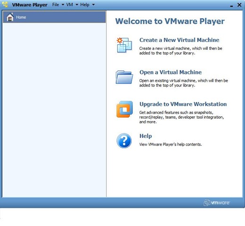This screenshot has height=226, width=245.
Task: Select the Home entry in the library list
Action: pos(54,17)
